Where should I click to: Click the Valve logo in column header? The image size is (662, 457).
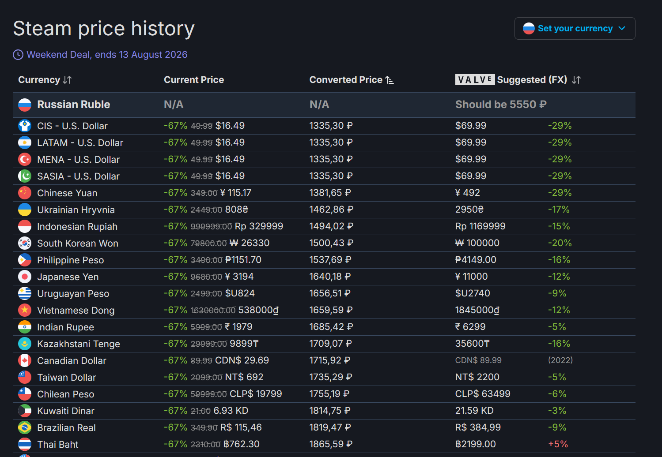(475, 80)
